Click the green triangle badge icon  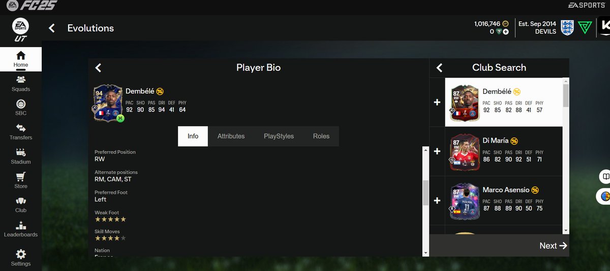pos(585,28)
